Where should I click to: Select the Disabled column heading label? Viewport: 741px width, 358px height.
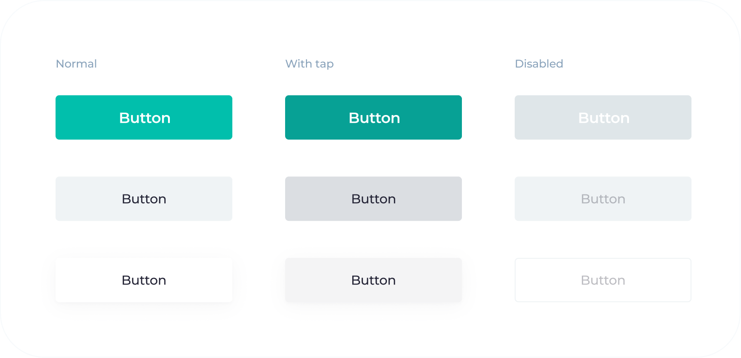[x=538, y=64]
